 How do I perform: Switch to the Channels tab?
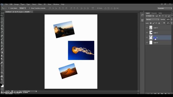[x=154, y=13]
